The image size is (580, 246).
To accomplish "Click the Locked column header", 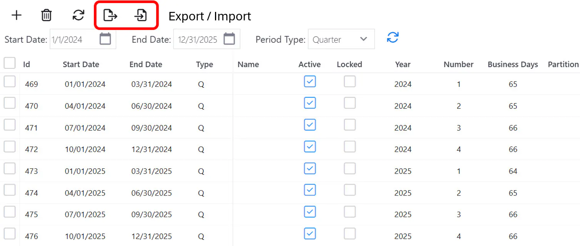I will tap(349, 65).
